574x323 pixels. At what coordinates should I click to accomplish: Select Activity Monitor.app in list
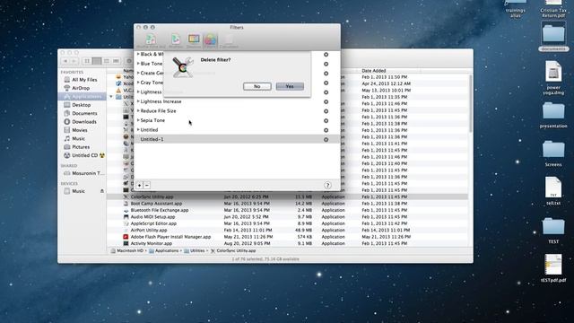pyautogui.click(x=287, y=243)
